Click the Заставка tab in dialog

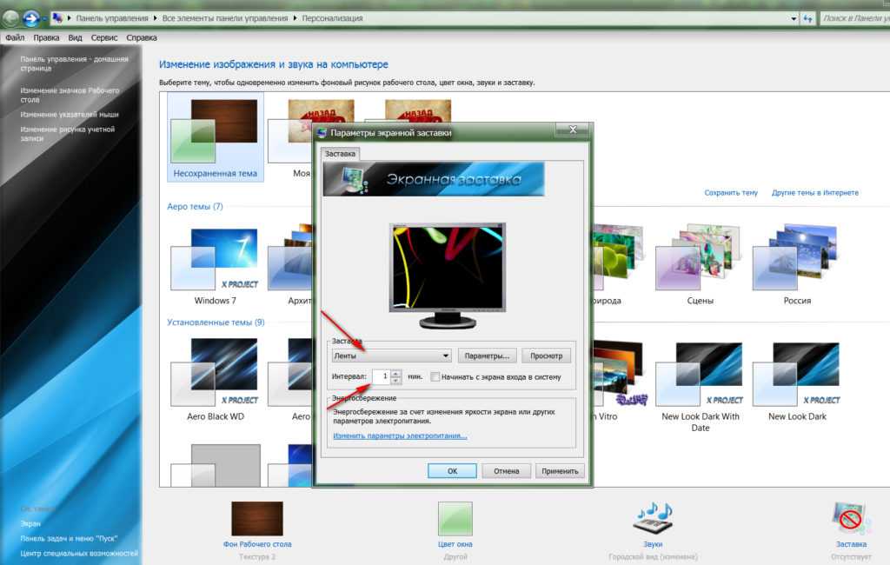(340, 152)
